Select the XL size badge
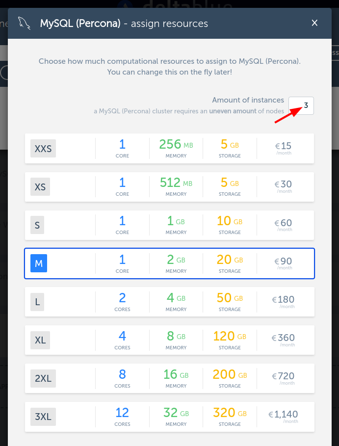Image resolution: width=339 pixels, height=446 pixels. (x=40, y=340)
